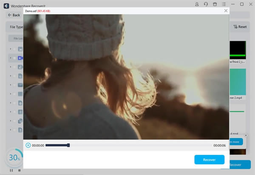
Task: Open the shopping cart icon
Action: 215,4
